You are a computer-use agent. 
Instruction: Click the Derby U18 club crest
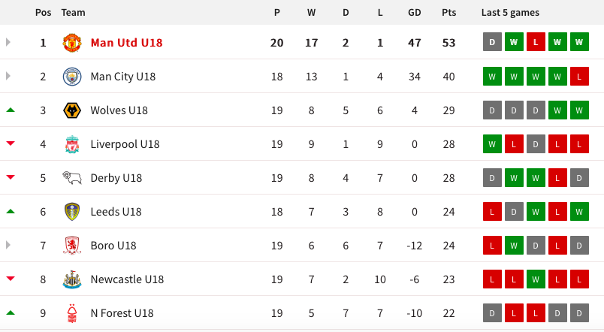click(x=71, y=178)
